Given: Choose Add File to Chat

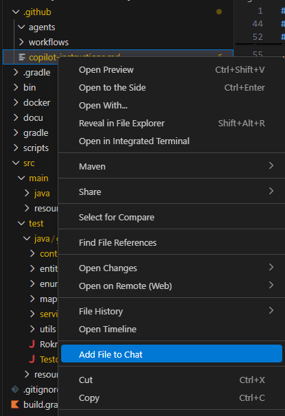Looking at the screenshot, I should tap(172, 354).
